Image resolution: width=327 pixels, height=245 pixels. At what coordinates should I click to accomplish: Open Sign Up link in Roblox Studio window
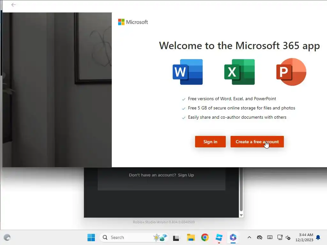pyautogui.click(x=186, y=175)
